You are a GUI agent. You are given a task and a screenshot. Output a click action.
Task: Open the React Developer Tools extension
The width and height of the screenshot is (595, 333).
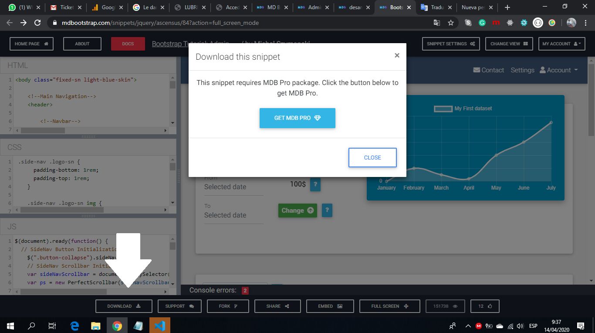(x=510, y=23)
